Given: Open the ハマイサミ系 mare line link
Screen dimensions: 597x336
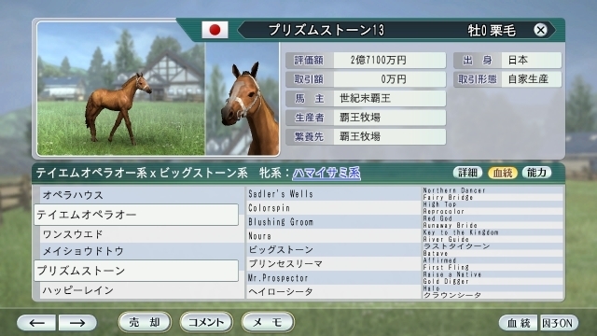Looking at the screenshot, I should [x=326, y=174].
